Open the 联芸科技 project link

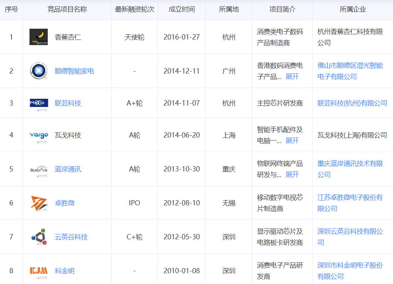tap(68, 103)
